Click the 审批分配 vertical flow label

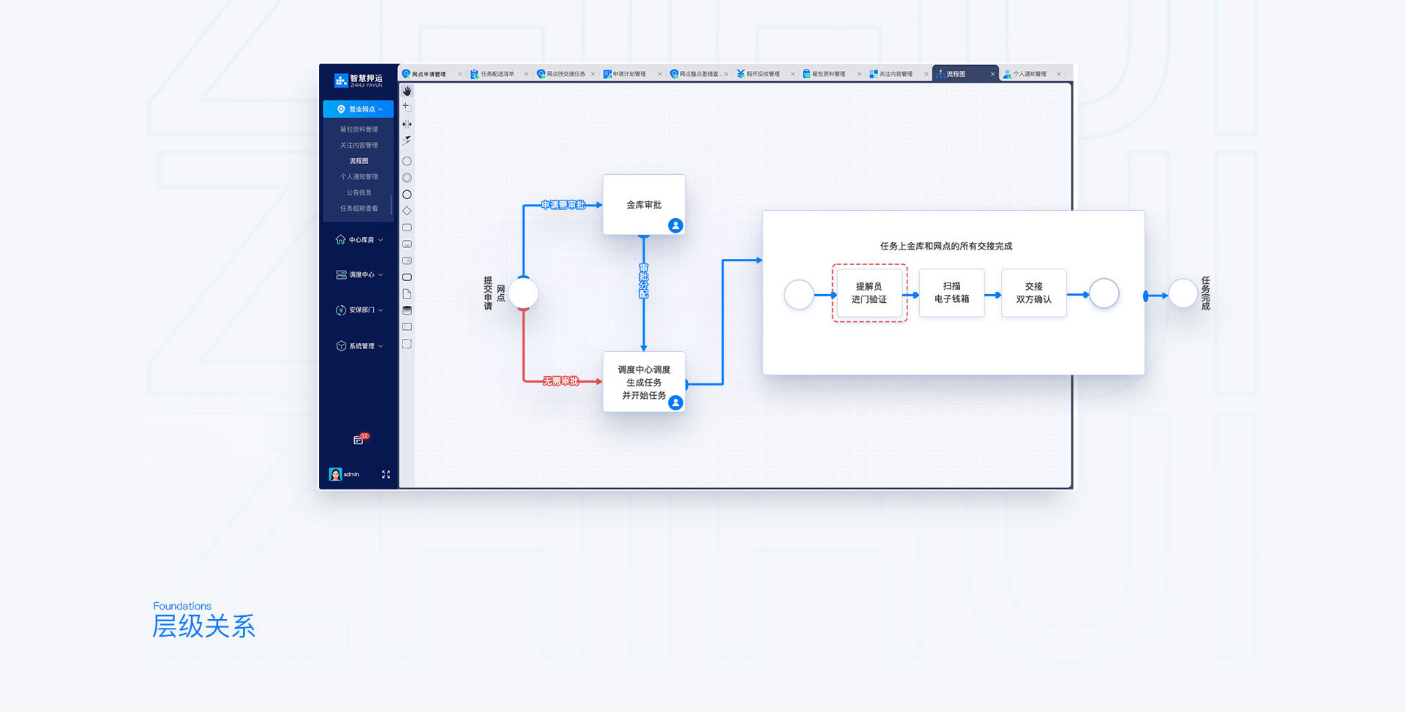[x=644, y=281]
